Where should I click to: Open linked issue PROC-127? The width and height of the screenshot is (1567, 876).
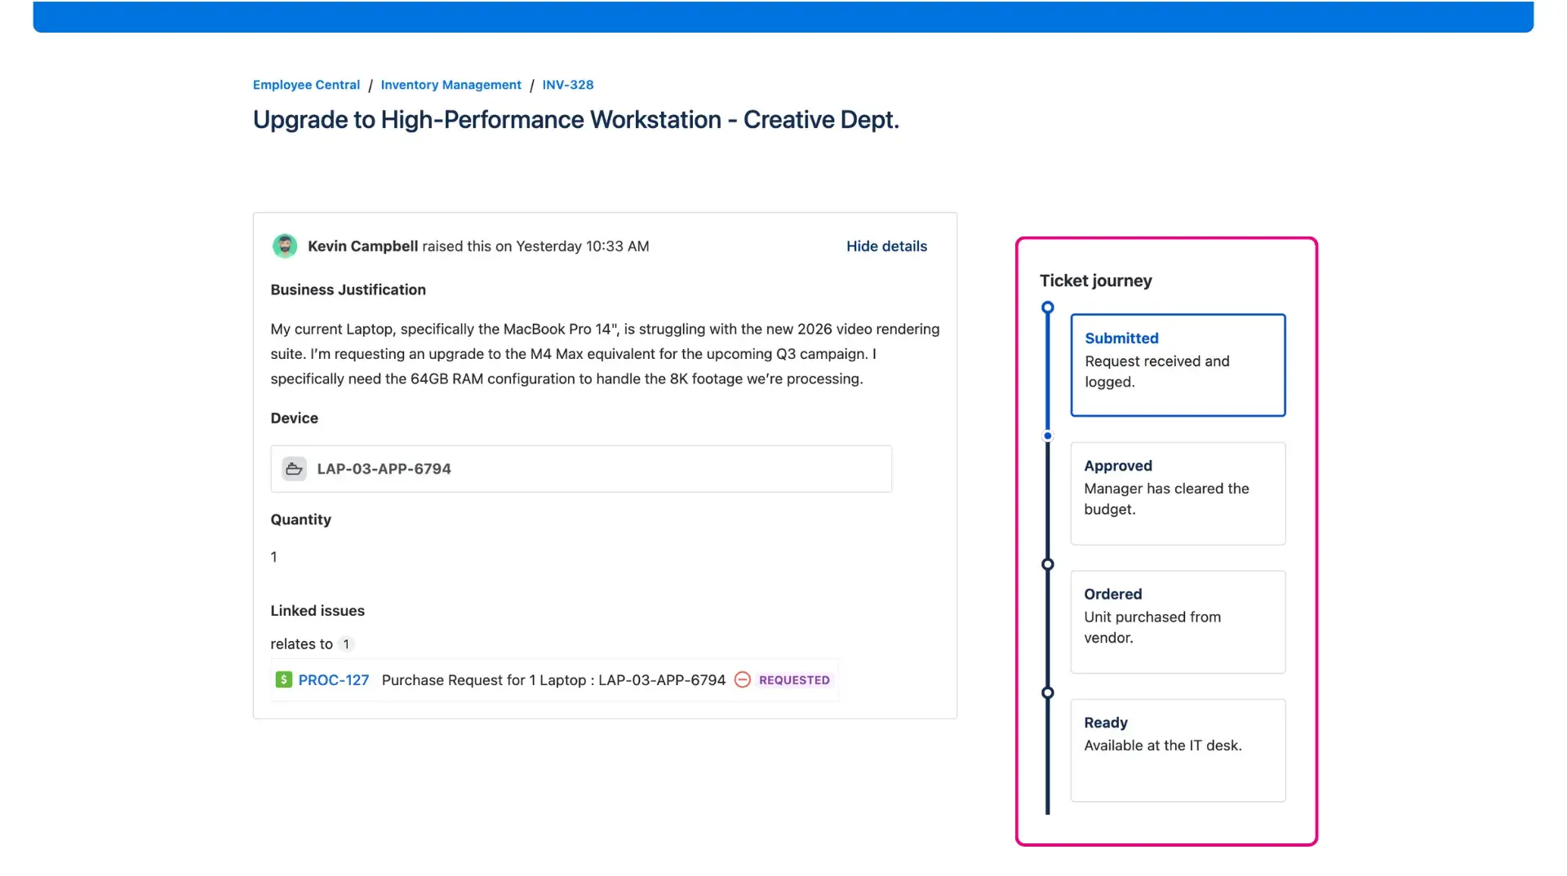click(333, 679)
